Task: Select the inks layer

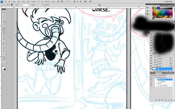Action: click(162, 69)
